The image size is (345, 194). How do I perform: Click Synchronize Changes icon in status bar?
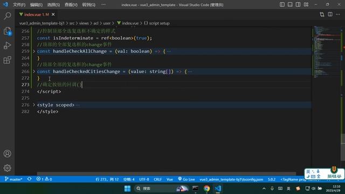[x=29, y=179]
